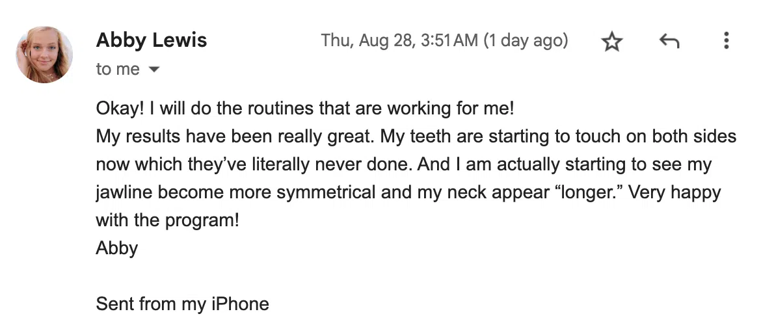
Task: Click the "(1 day ago)" relative time text
Action: tap(526, 40)
